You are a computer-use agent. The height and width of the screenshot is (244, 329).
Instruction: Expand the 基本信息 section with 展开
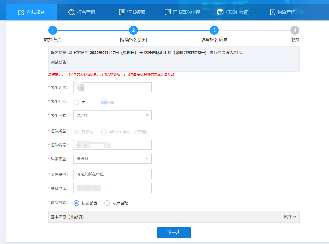290,217
